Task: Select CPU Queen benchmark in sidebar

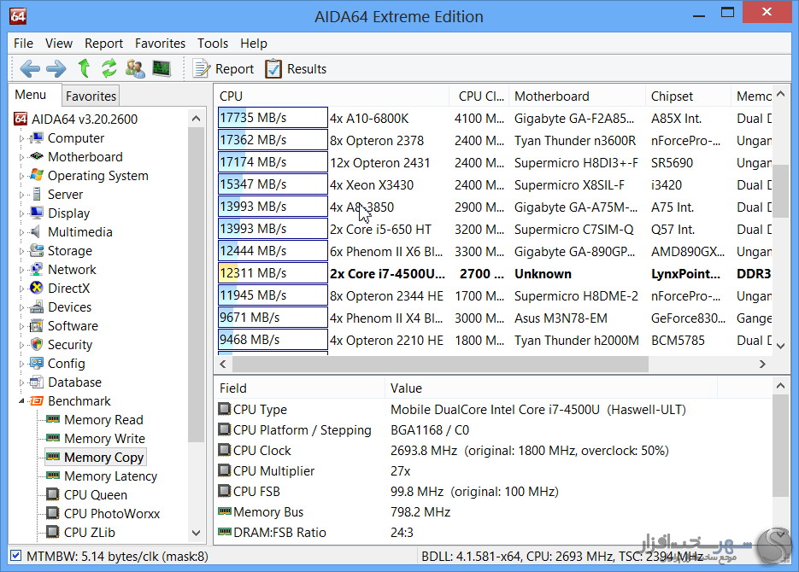Action: 95,495
